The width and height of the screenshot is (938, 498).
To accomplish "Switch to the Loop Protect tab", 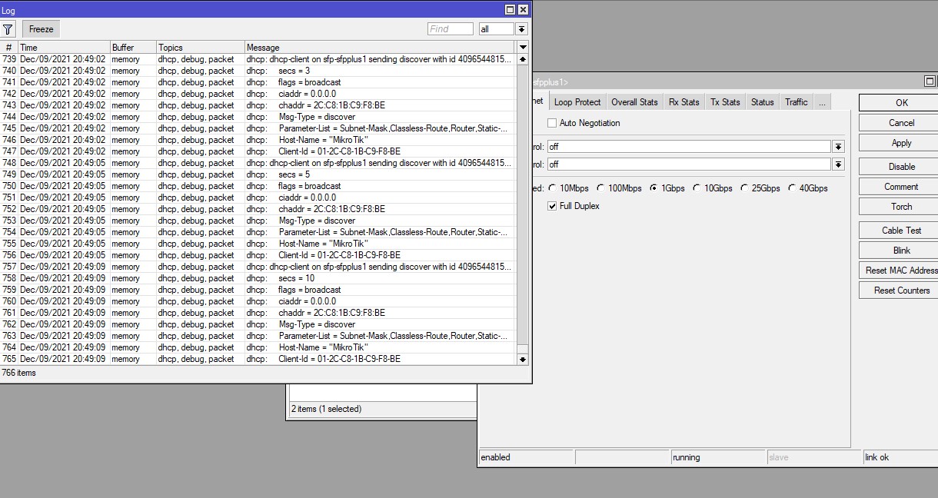I will (x=577, y=102).
